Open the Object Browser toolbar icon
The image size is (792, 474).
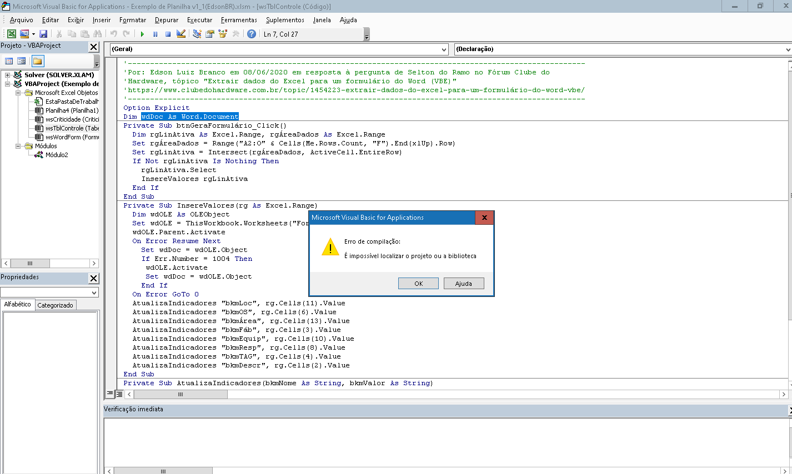pos(223,34)
